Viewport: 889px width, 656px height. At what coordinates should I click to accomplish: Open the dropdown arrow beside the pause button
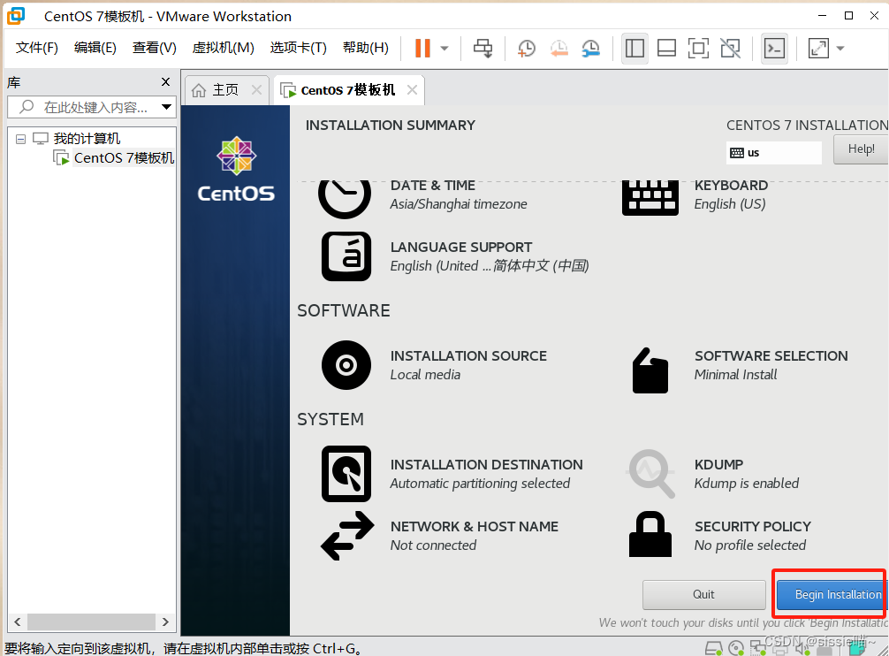(x=444, y=49)
